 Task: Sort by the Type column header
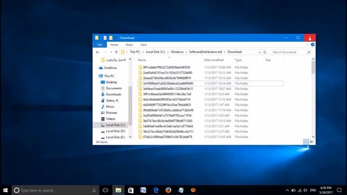click(238, 60)
